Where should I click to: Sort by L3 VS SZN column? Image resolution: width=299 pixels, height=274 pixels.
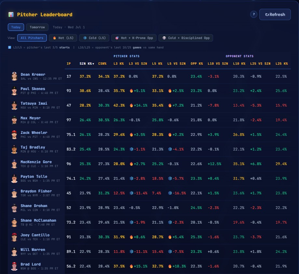tap(138, 64)
